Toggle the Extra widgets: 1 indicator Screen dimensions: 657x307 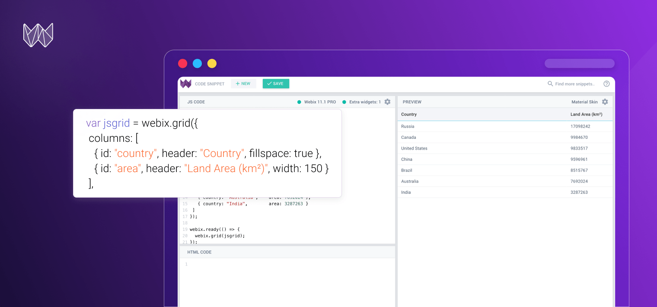pyautogui.click(x=362, y=102)
